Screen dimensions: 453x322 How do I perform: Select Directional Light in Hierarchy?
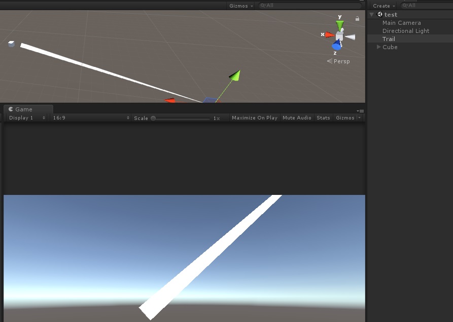(406, 30)
